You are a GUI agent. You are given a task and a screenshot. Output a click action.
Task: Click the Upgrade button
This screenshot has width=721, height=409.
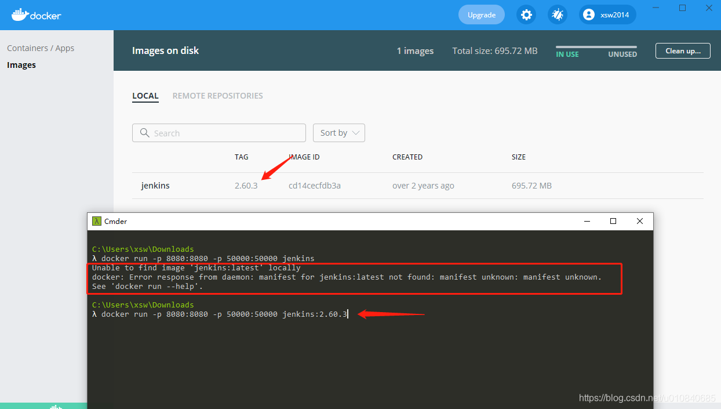point(482,15)
